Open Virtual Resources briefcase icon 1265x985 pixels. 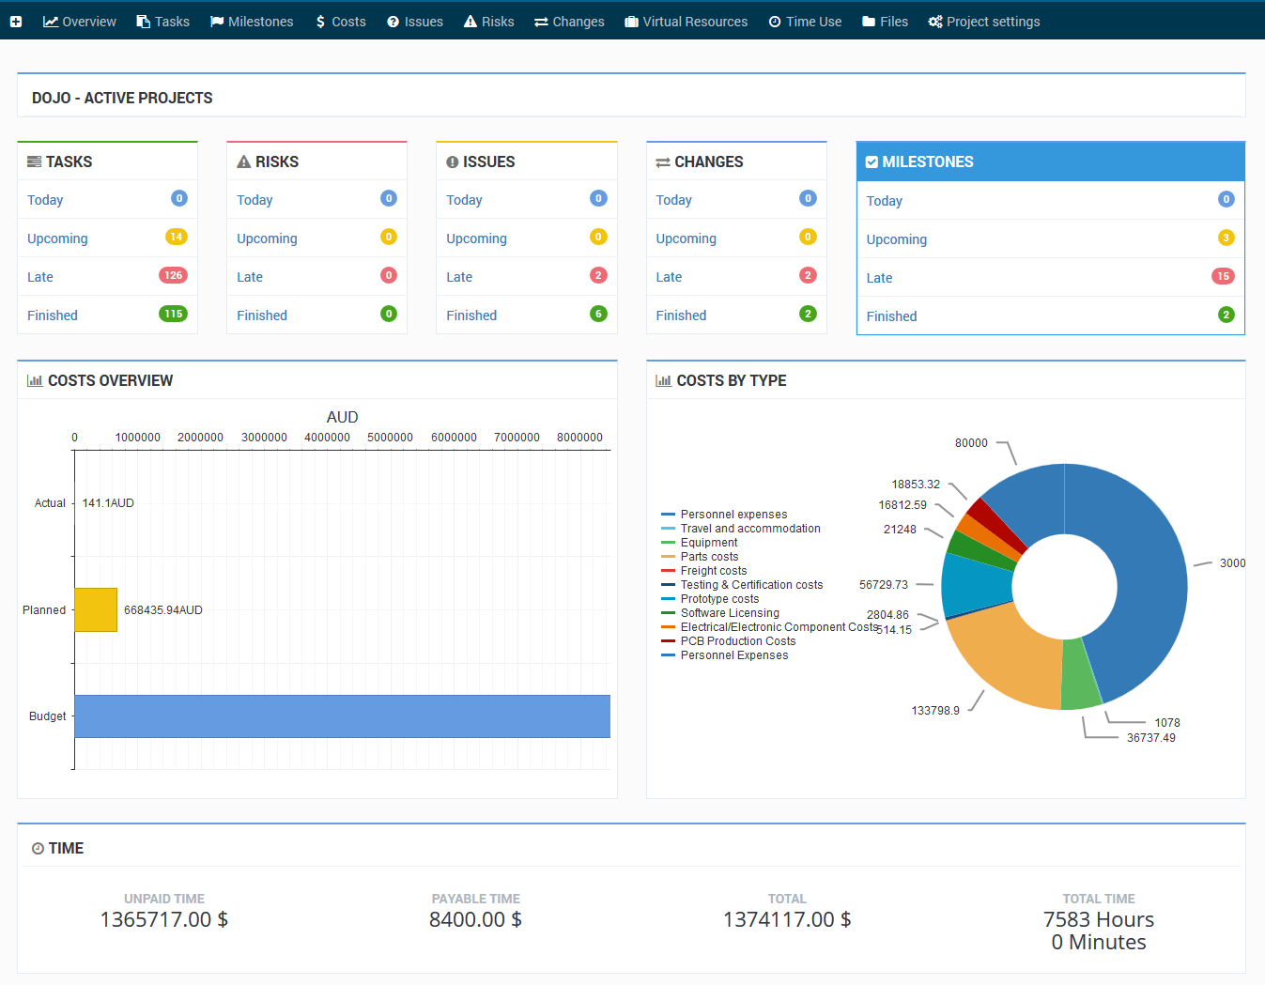click(630, 21)
